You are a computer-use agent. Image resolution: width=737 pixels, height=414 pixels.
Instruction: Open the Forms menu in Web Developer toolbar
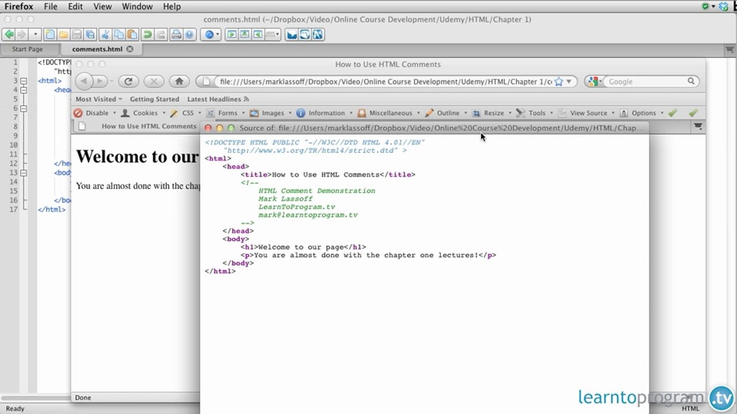[x=225, y=113]
